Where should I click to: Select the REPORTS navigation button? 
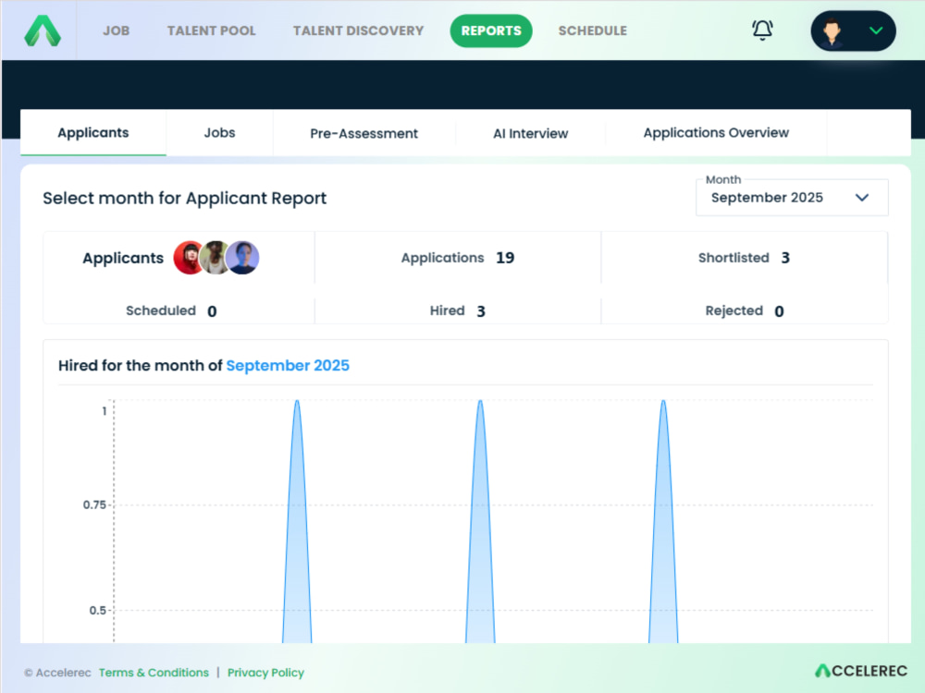(x=491, y=30)
